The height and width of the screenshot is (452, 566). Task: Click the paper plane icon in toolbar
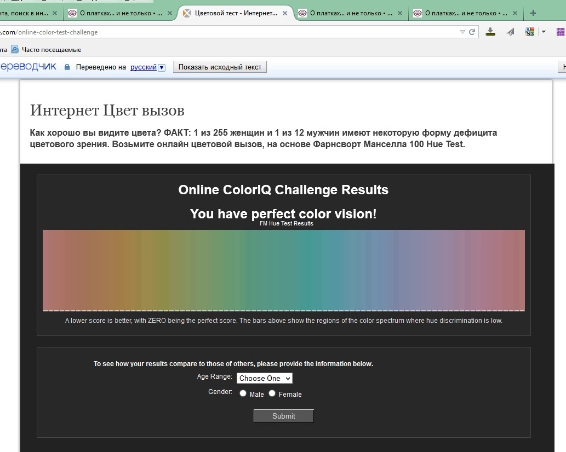coord(511,32)
